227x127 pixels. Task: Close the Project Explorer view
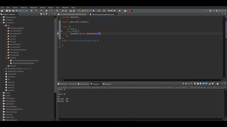(17, 14)
